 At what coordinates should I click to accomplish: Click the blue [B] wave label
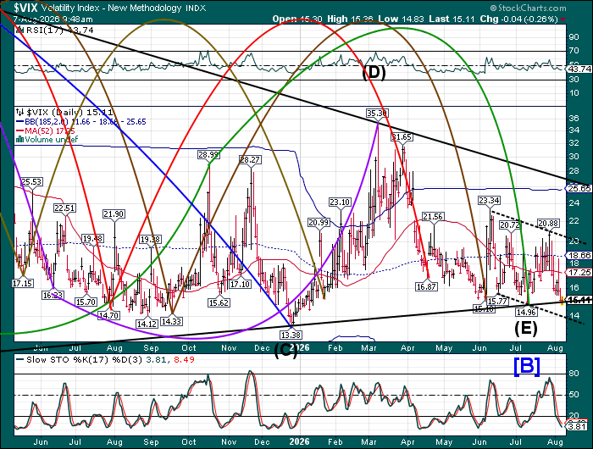pos(527,366)
